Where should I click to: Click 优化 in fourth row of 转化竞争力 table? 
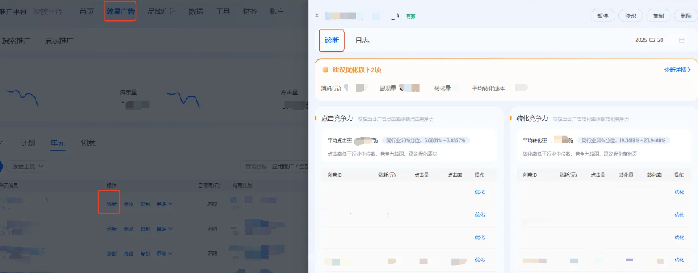(679, 260)
